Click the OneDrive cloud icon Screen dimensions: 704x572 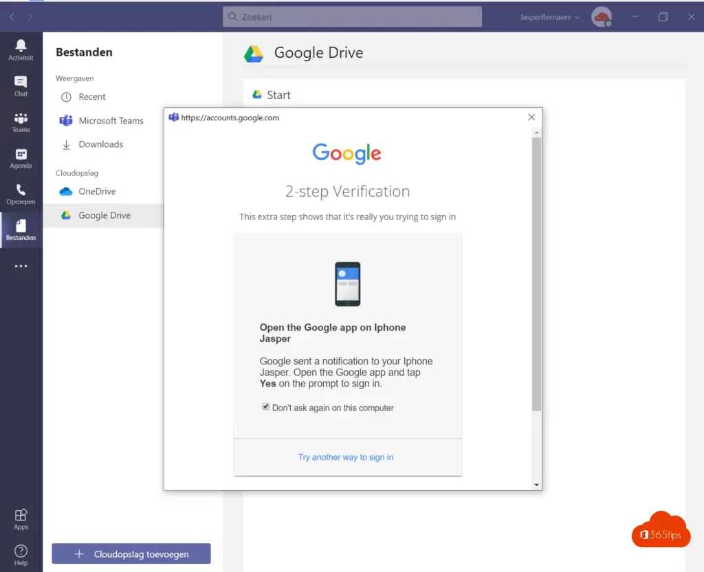click(66, 192)
